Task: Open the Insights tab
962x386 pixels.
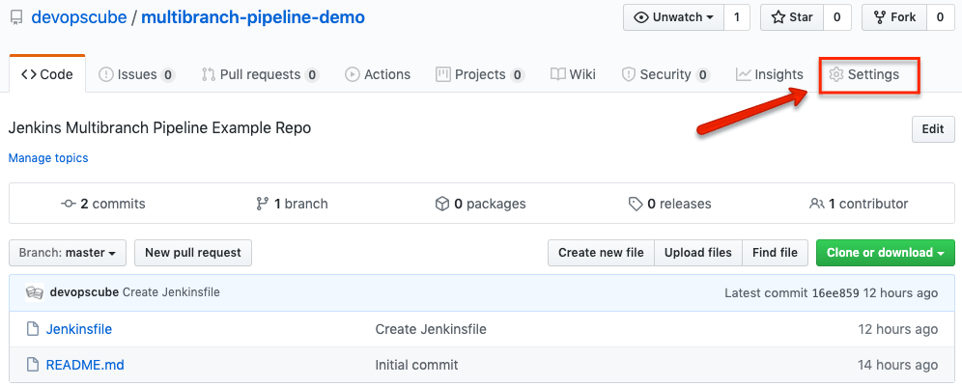Action: [x=769, y=74]
